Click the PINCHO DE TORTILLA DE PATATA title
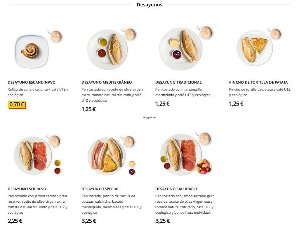Image resolution: width=299 pixels, height=235 pixels. click(258, 82)
